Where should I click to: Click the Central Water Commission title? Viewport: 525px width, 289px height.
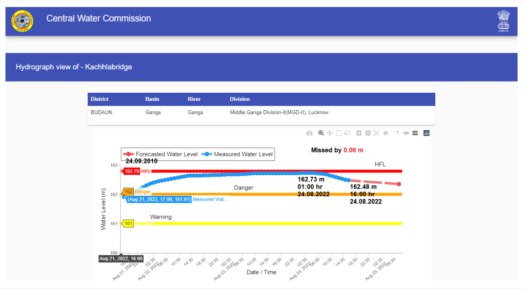(x=98, y=18)
